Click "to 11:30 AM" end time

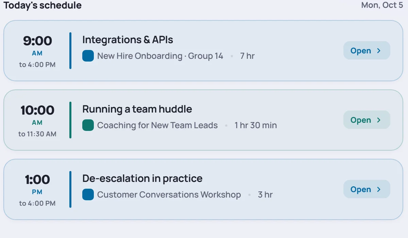pyautogui.click(x=37, y=134)
